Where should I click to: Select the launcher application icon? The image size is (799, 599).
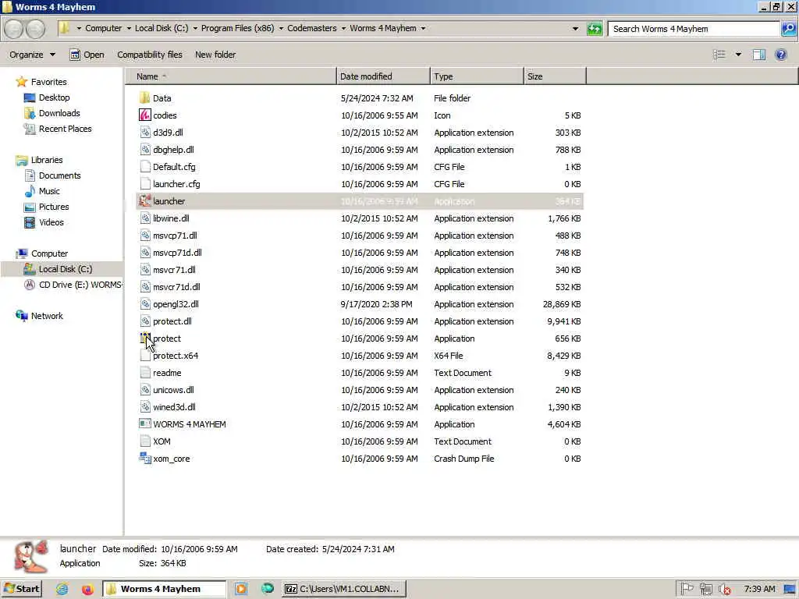[144, 200]
